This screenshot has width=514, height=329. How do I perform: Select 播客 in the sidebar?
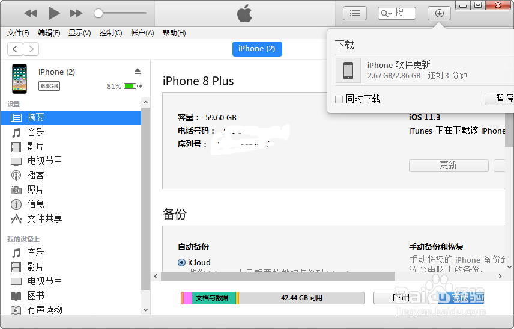[71, 176]
